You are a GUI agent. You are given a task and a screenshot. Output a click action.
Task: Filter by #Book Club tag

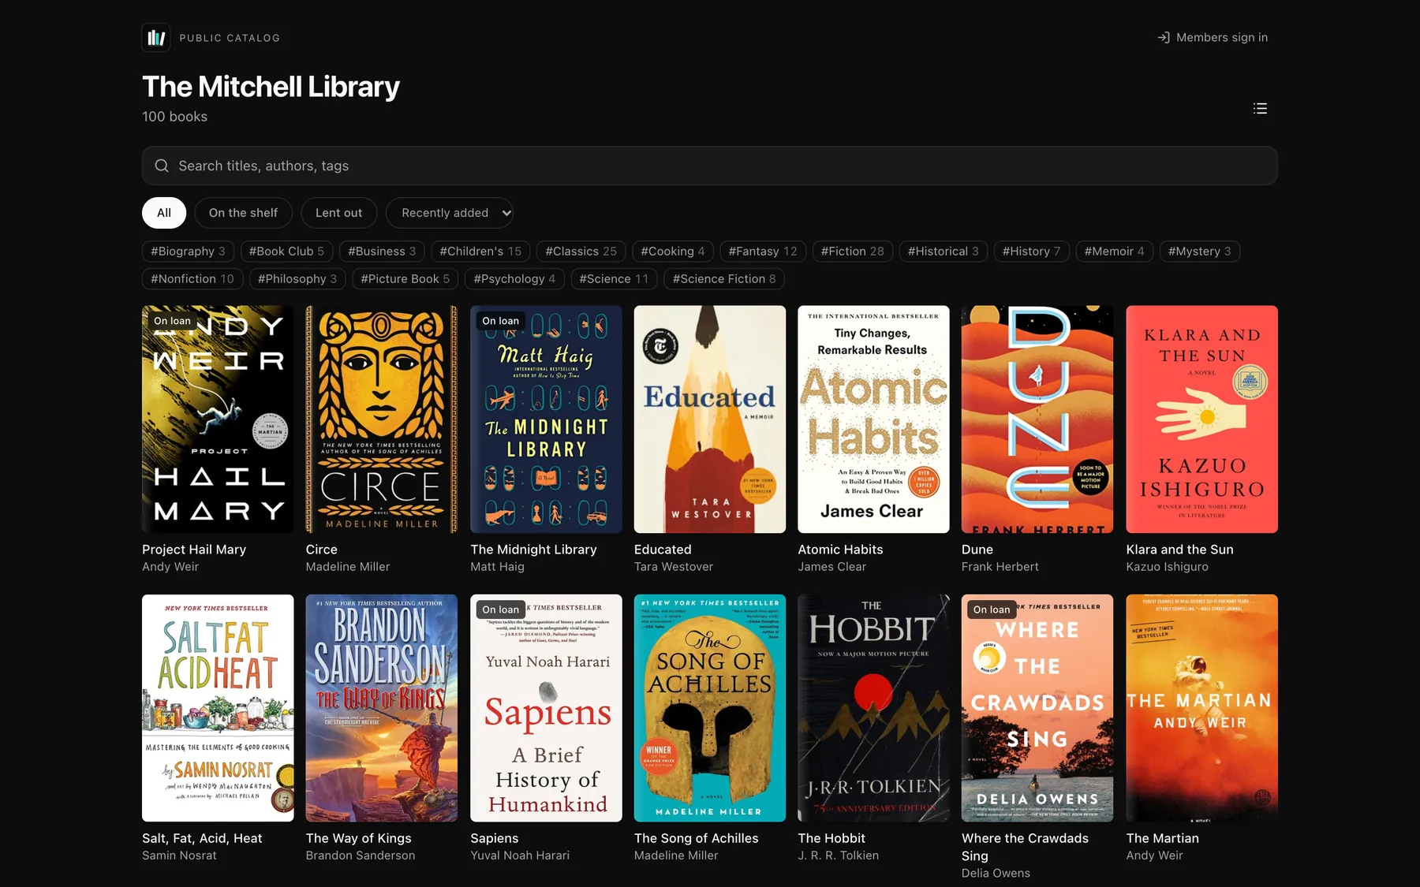[286, 252]
